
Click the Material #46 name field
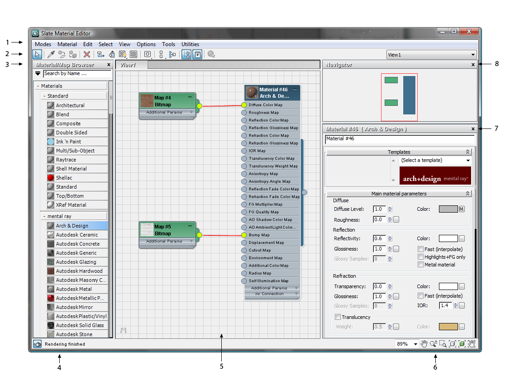(400, 139)
